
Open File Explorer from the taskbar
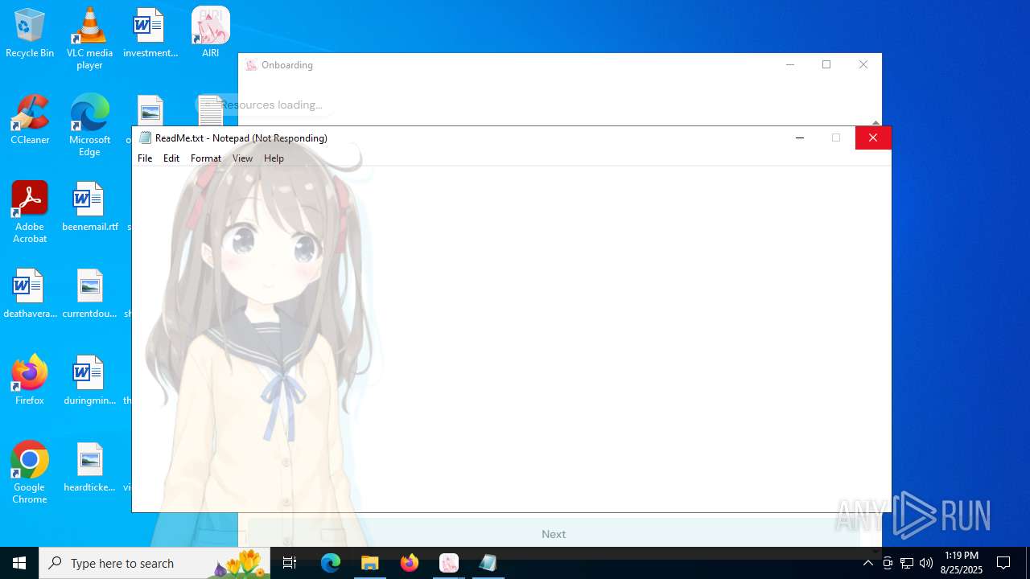pos(369,563)
